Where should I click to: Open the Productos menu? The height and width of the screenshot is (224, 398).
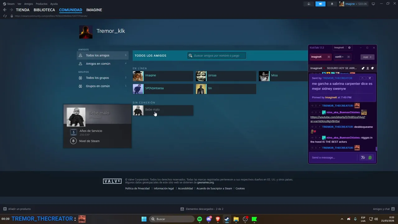(42, 4)
